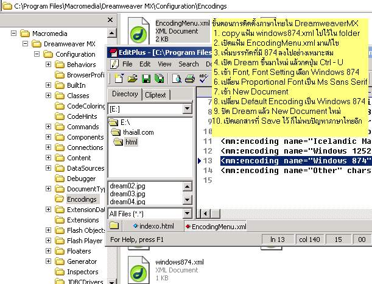This screenshot has width=372, height=284.
Task: Click the Print toolbar icon
Action: pyautogui.click(x=189, y=78)
